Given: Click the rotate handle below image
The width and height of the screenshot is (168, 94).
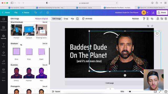Looking at the screenshot, I should [x=125, y=75].
